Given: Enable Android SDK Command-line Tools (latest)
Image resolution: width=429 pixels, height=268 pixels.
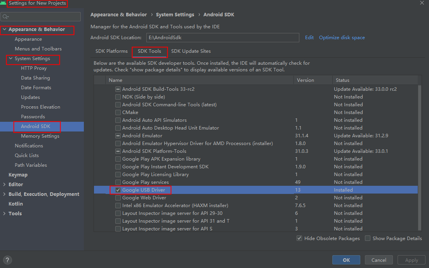Looking at the screenshot, I should (118, 105).
